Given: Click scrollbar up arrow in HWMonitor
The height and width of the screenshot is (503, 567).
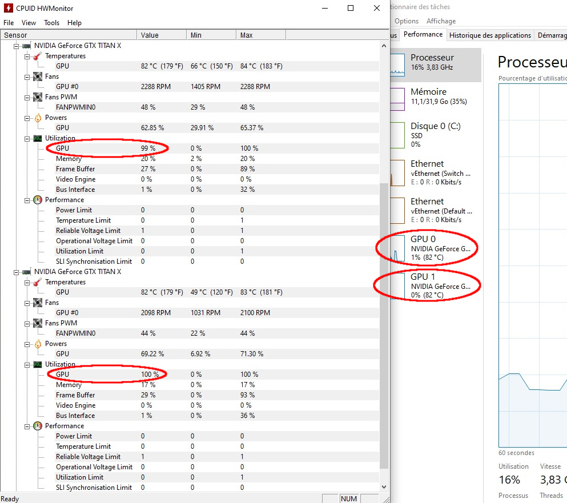Looking at the screenshot, I should [x=384, y=46].
